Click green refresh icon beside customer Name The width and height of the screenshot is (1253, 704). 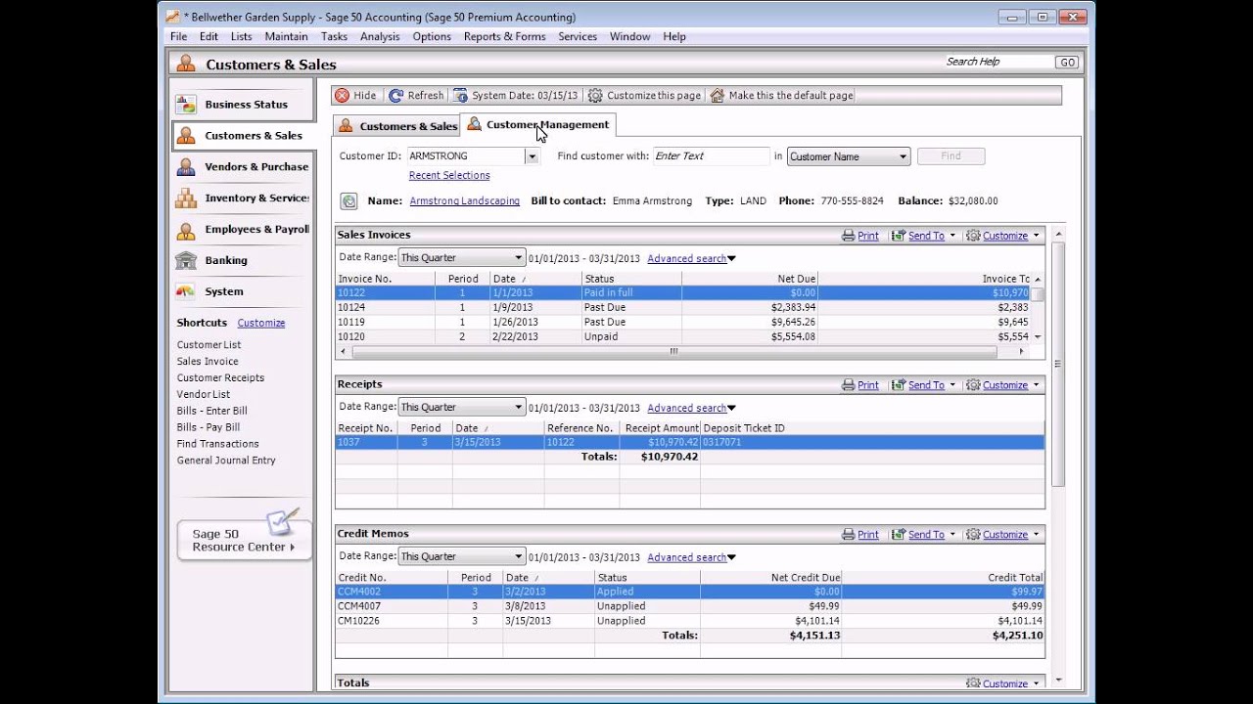pyautogui.click(x=348, y=201)
